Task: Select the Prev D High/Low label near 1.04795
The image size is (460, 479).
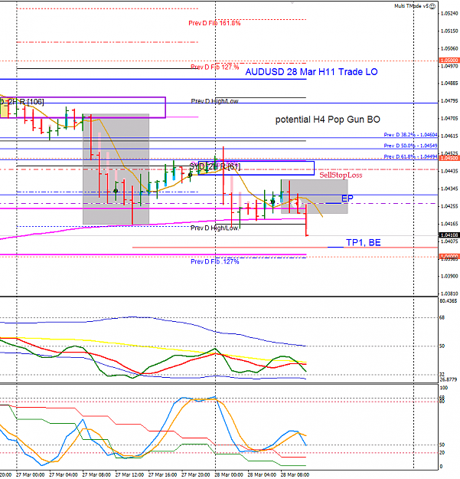Action: pos(214,101)
